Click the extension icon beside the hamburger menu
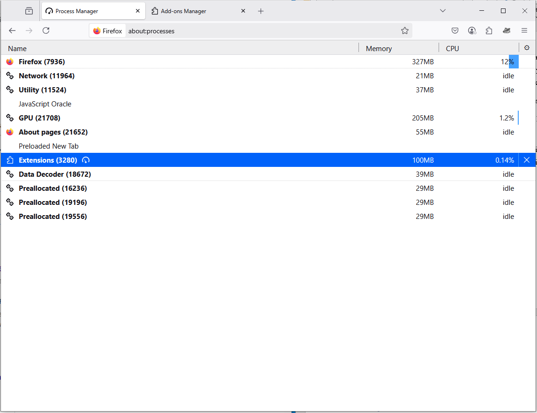This screenshot has width=537, height=413. (507, 30)
